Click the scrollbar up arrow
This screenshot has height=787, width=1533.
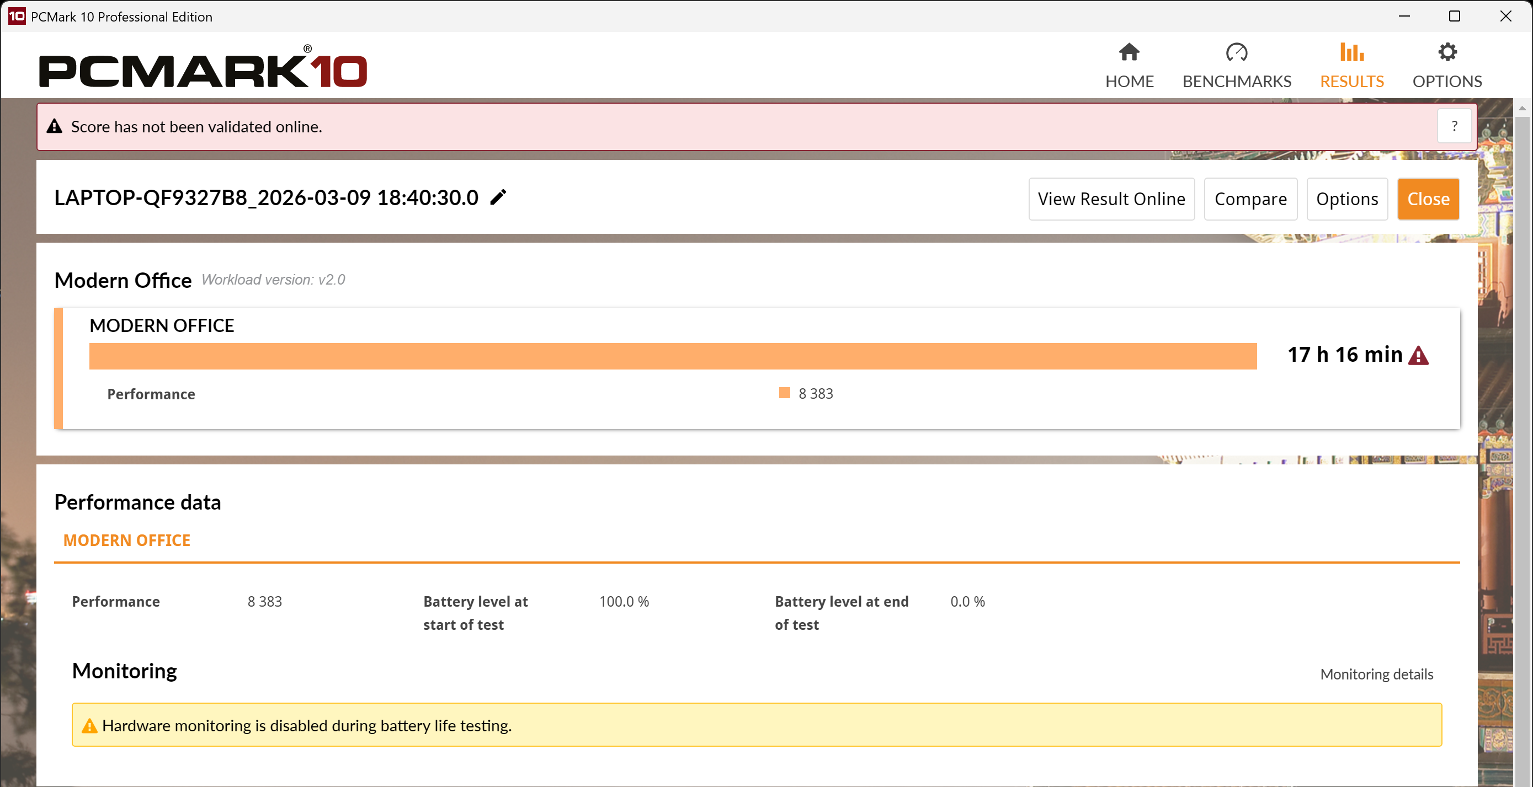pyautogui.click(x=1523, y=108)
